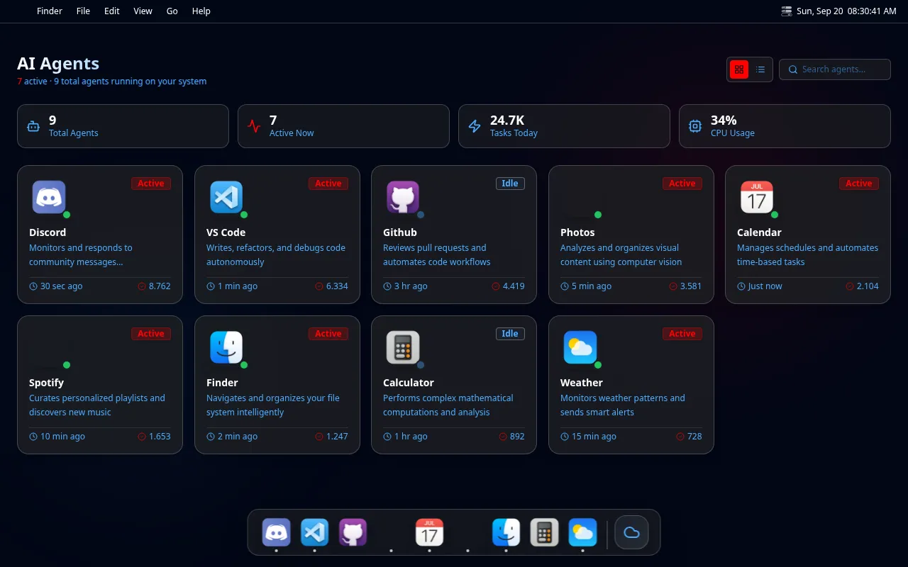
Task: Click the VS Code title text
Action: coord(226,232)
